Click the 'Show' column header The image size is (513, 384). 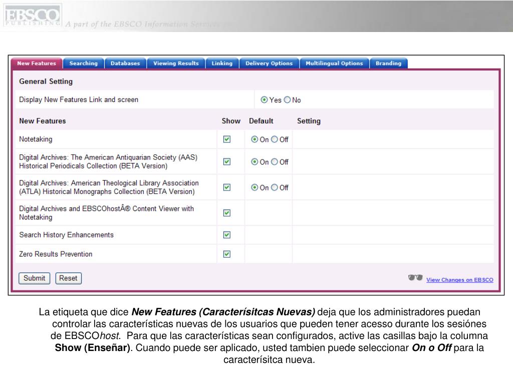point(231,121)
